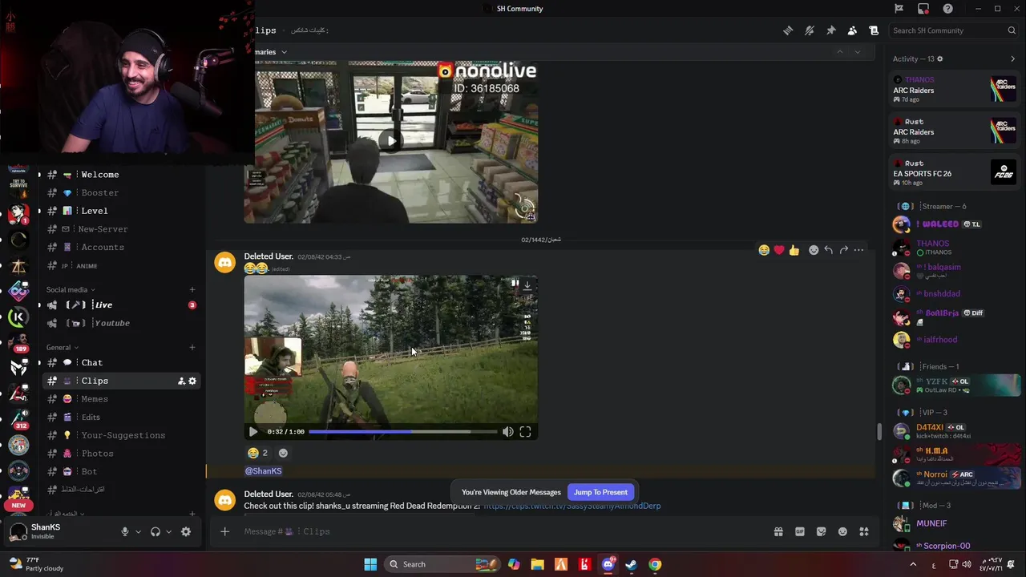Open the sticker picker
This screenshot has width=1026, height=577.
click(821, 531)
